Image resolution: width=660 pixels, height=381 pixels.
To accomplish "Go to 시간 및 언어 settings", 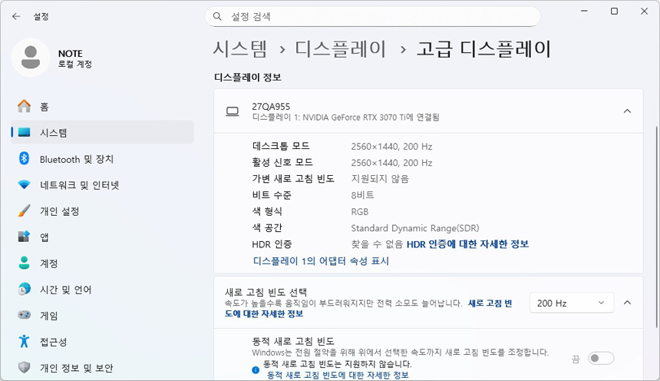I will click(65, 290).
